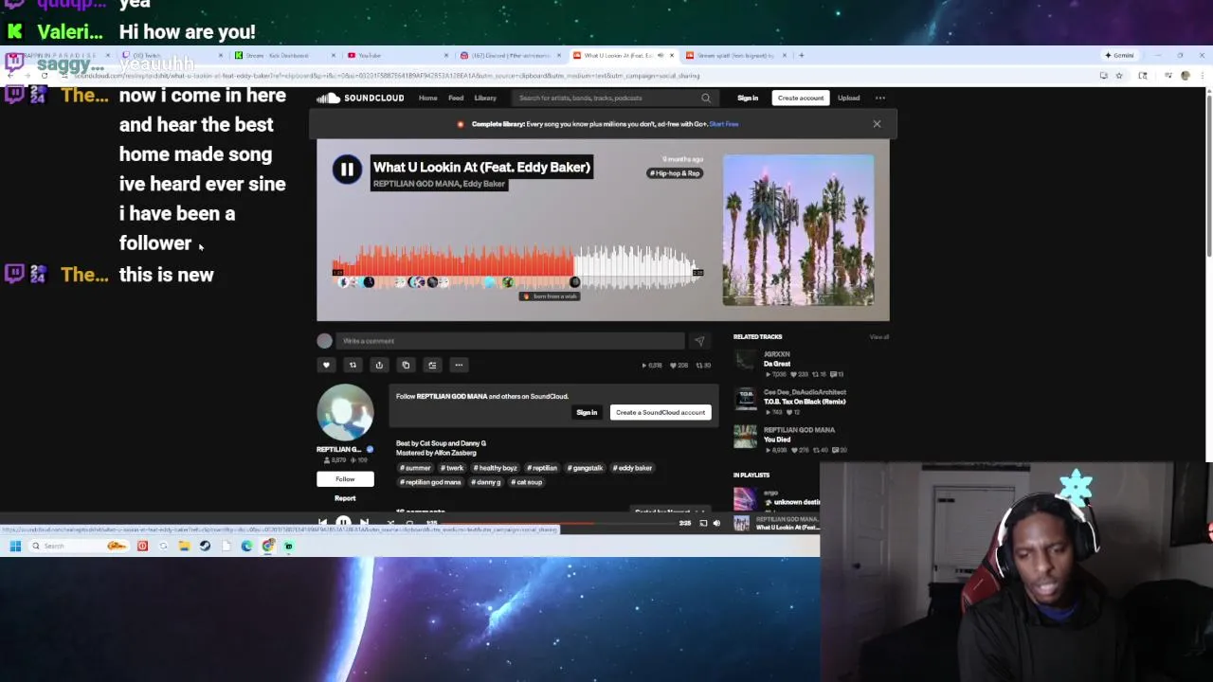This screenshot has height=682, width=1213.
Task: Click the Windows Start button
Action: pyautogui.click(x=15, y=546)
